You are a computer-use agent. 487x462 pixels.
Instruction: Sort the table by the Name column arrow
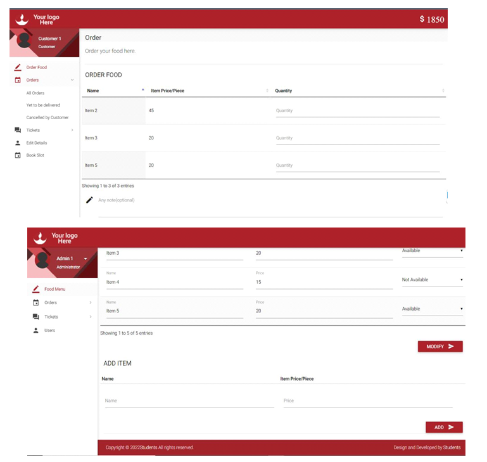tap(143, 90)
